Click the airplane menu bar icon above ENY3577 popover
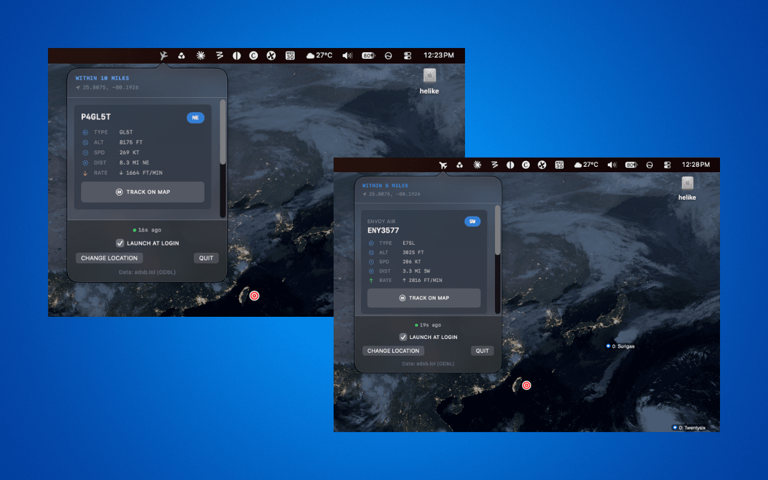This screenshot has height=480, width=768. coord(443,165)
